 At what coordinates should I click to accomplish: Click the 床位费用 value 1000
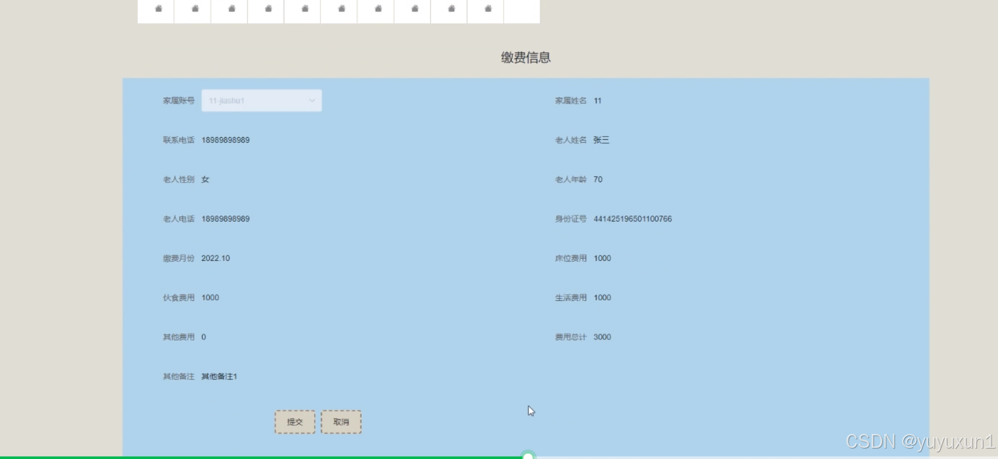603,259
